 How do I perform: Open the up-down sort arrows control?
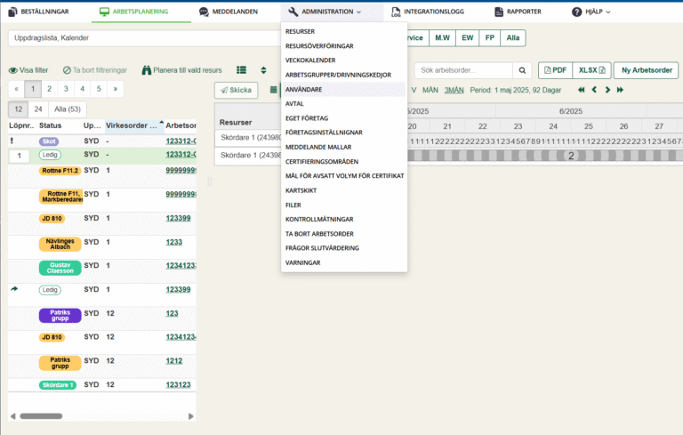point(263,70)
